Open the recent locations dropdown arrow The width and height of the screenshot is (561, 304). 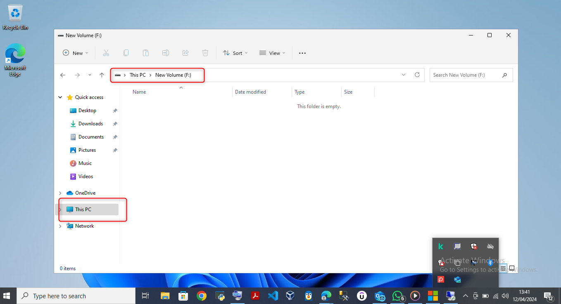(x=90, y=75)
